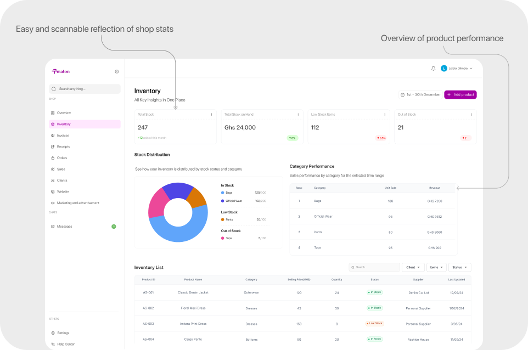The height and width of the screenshot is (350, 528).
Task: Click the Sales icon
Action: tap(53, 170)
